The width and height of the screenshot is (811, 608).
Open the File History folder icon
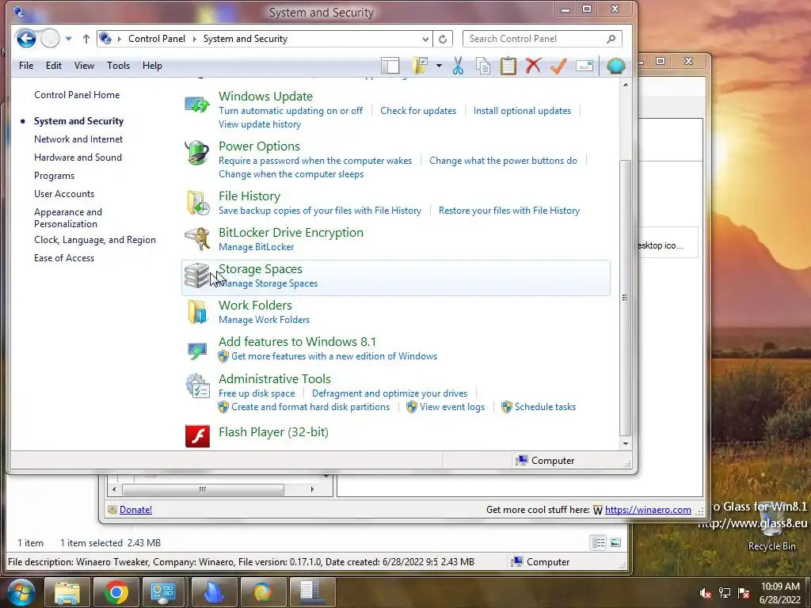[197, 203]
